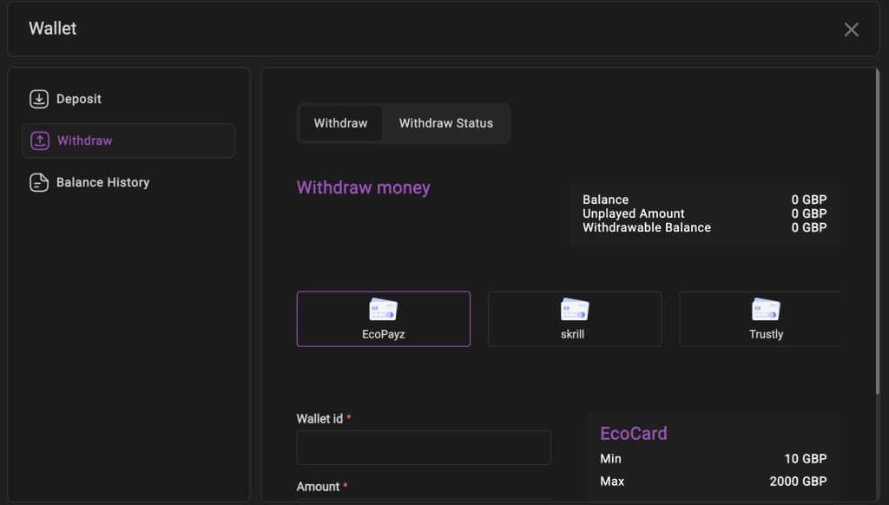The width and height of the screenshot is (889, 505).
Task: Click the Withdraw upload icon in sidebar
Action: (40, 141)
